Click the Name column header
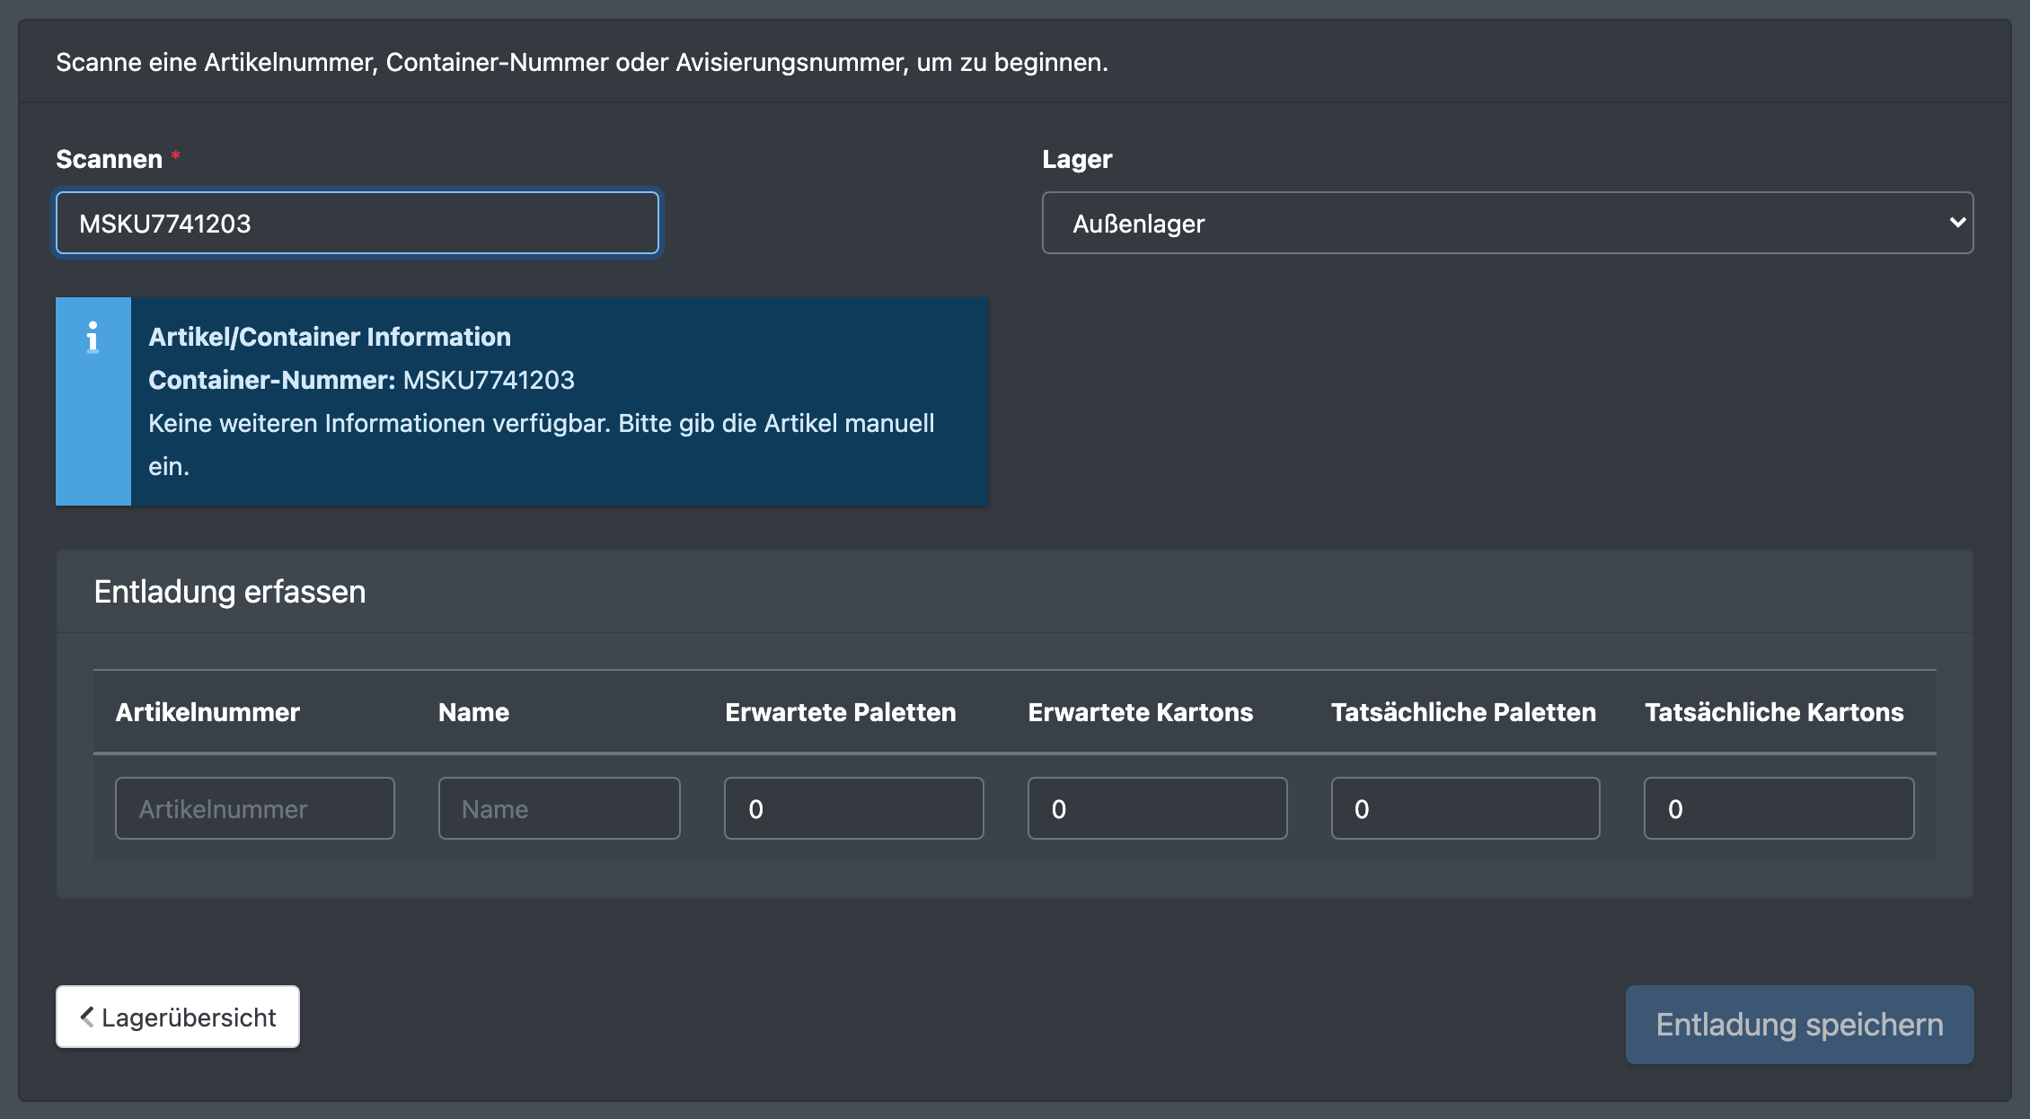The width and height of the screenshot is (2030, 1119). [x=473, y=712]
